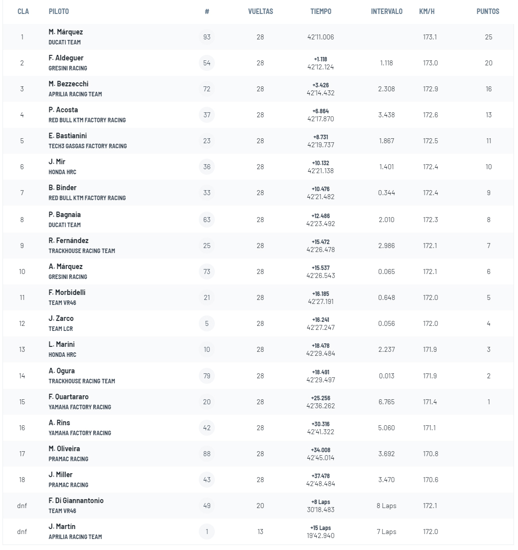Sort by the TIEMPO column header
The image size is (518, 550).
(x=321, y=11)
